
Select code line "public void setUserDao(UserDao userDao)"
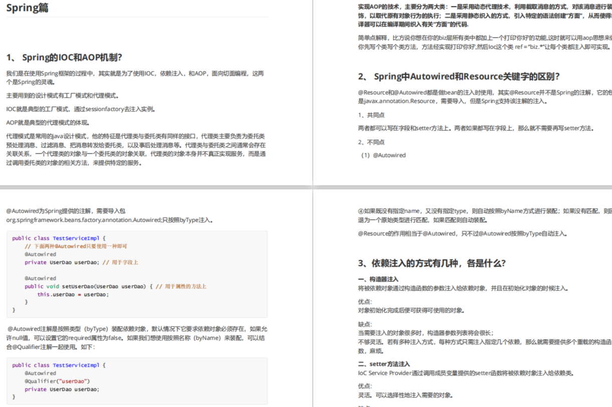[116, 287]
